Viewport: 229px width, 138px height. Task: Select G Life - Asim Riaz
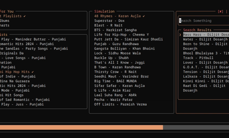[112, 90]
